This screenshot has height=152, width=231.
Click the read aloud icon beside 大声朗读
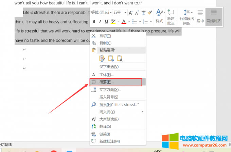94,119
